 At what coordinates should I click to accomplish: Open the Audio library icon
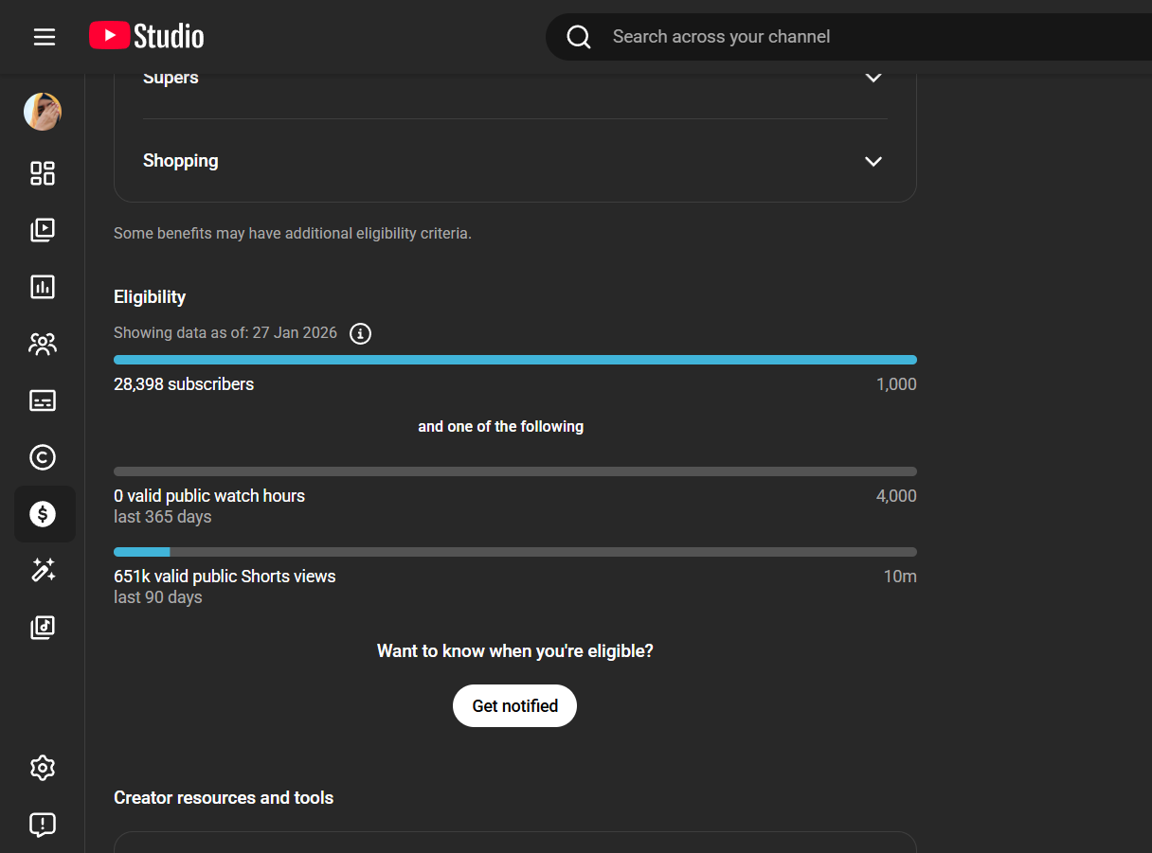[x=43, y=627]
